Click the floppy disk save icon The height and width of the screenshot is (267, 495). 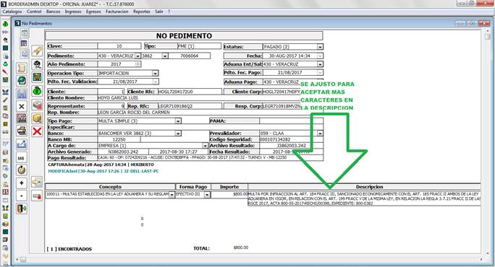[22, 94]
